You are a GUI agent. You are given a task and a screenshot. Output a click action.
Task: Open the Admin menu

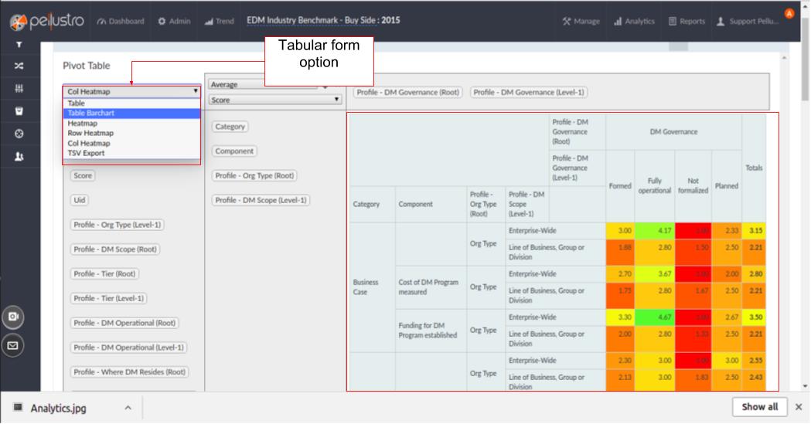tap(174, 21)
